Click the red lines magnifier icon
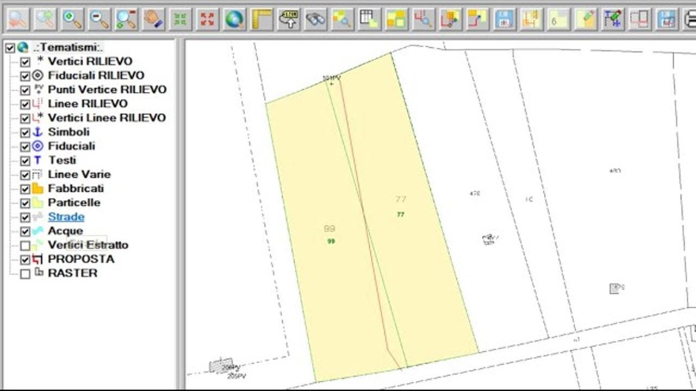 click(x=424, y=20)
